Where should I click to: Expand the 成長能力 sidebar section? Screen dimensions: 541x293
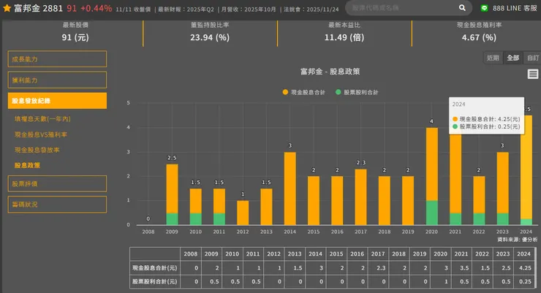pyautogui.click(x=57, y=59)
